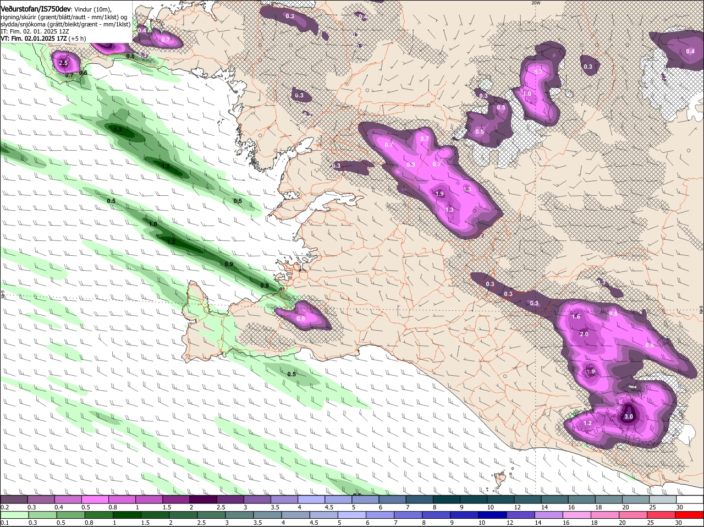This screenshot has height=527, width=704.
Task: Pick the darkest green rain swatch between 1 and 1.5
Action: (127, 515)
